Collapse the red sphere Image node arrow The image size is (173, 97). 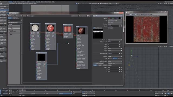tap(55, 24)
